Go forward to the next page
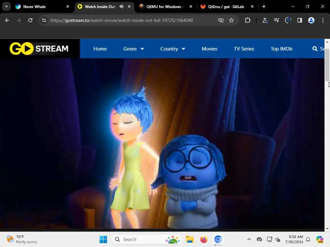This screenshot has width=330, height=247. tap(18, 20)
